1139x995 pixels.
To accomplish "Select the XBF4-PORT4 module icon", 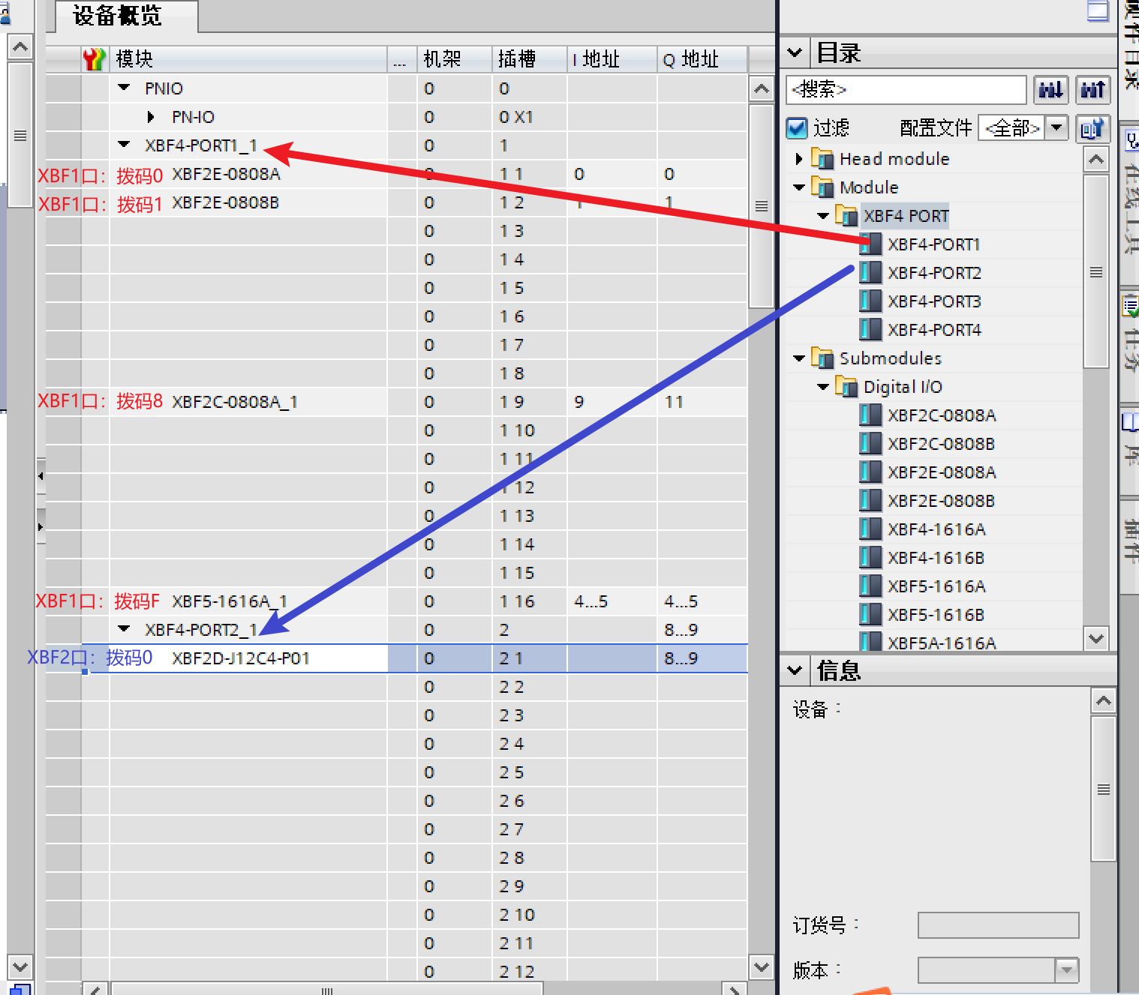I will pos(870,330).
